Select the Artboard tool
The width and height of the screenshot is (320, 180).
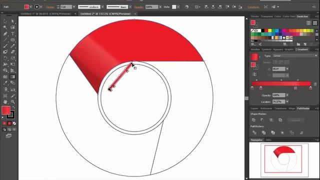(5, 95)
